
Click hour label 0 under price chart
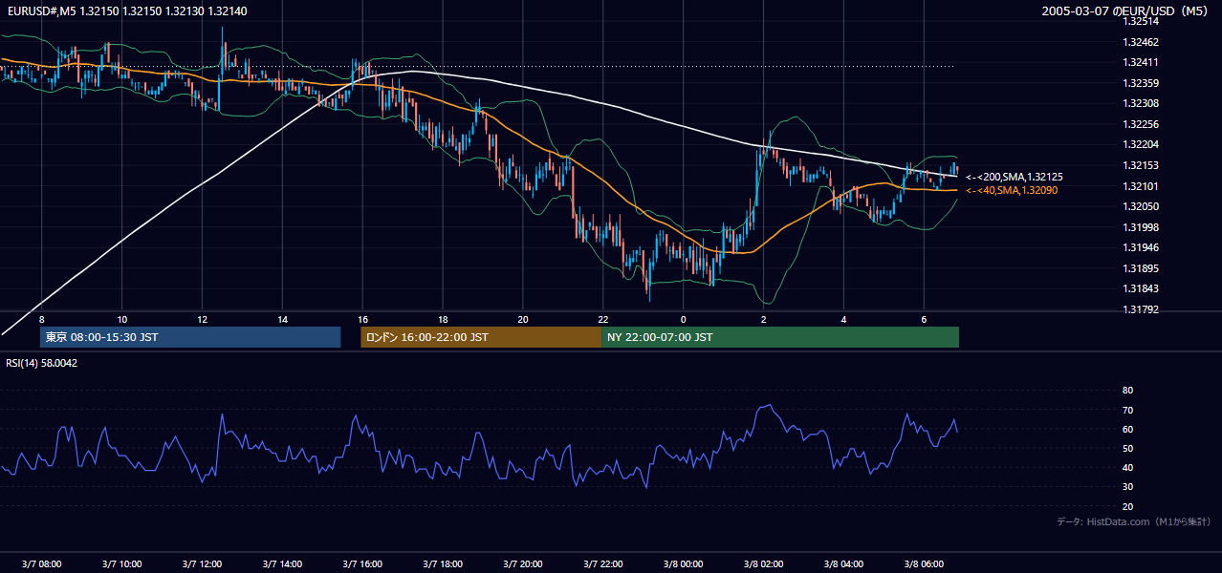[684, 319]
